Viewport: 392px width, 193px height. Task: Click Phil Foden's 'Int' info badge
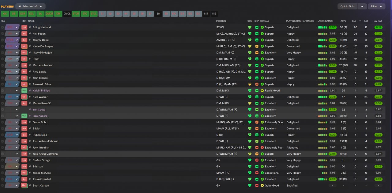pyautogui.click(x=24, y=34)
